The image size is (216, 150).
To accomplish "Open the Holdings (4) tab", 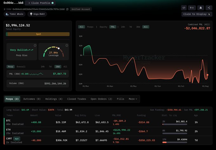I will point(54,99).
